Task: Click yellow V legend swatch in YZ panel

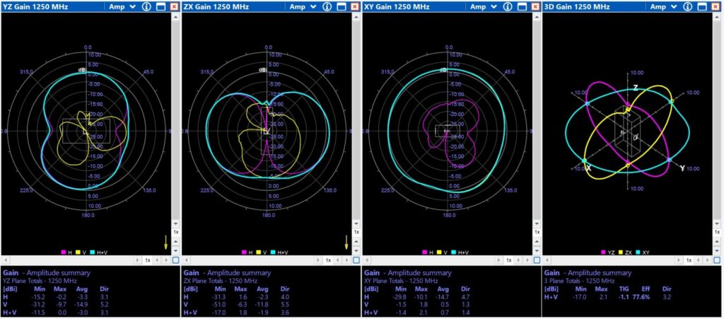Action: coord(78,252)
